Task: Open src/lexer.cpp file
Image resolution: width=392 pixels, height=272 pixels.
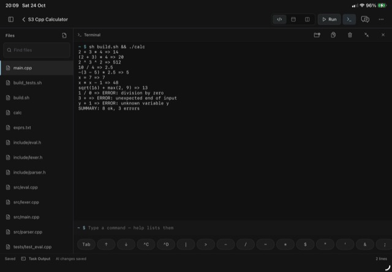Action: tap(37, 202)
